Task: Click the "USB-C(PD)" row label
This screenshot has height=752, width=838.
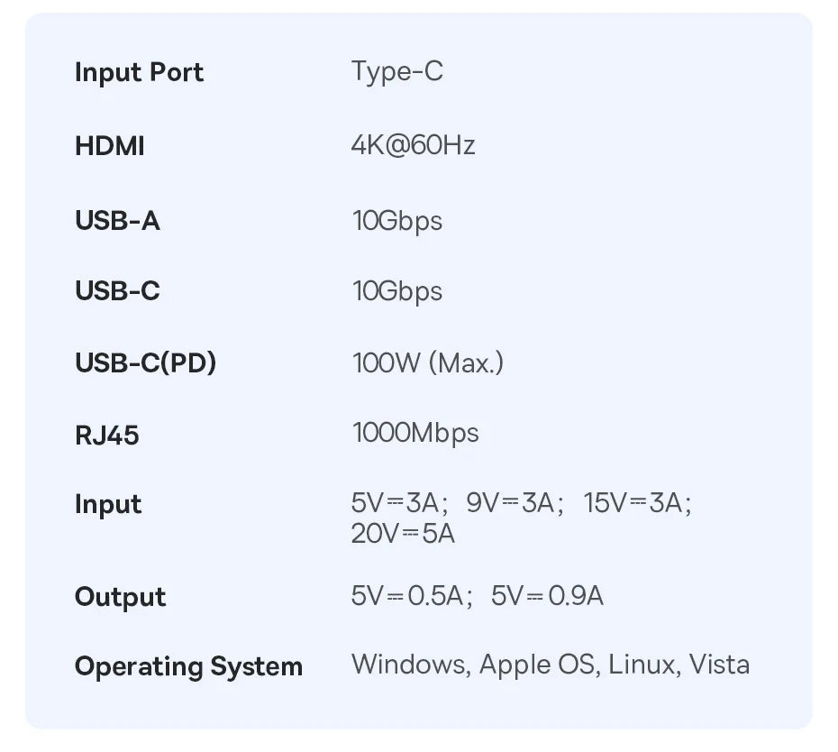Action: [x=145, y=363]
